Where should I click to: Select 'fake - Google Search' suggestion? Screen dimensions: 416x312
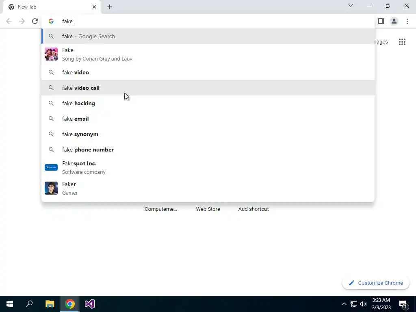(x=208, y=36)
